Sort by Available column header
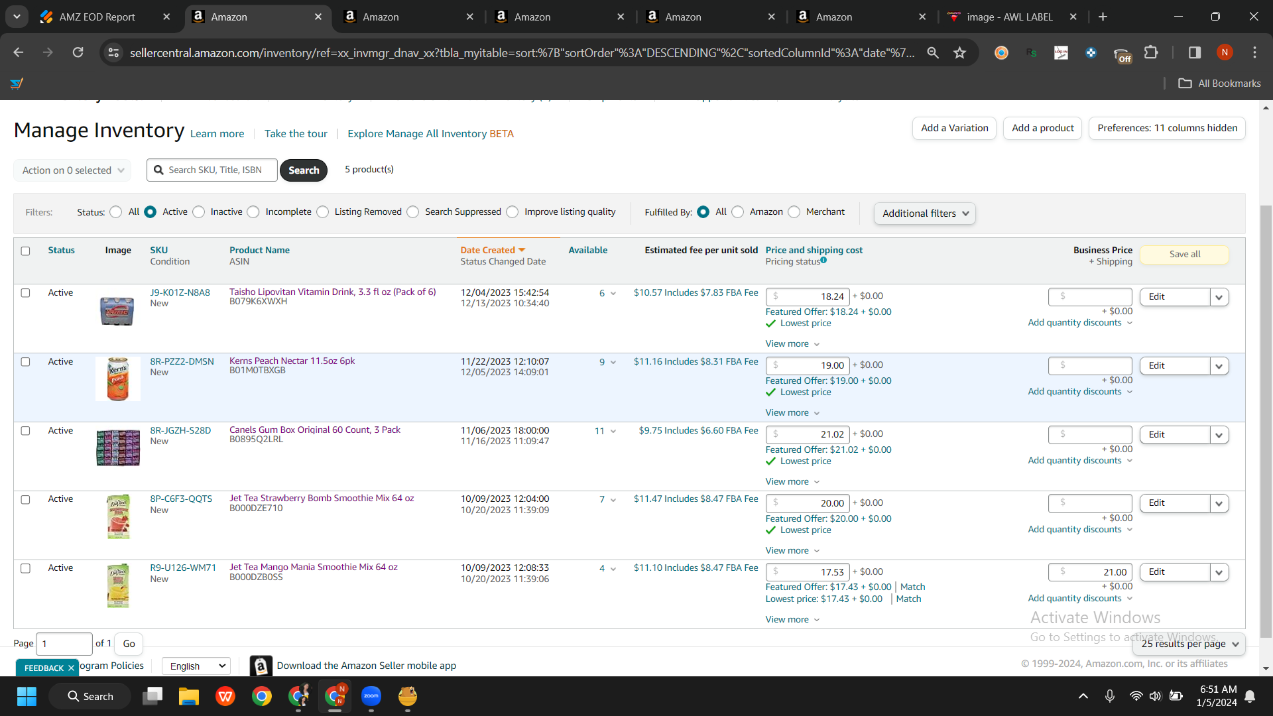1273x716 pixels. [587, 250]
